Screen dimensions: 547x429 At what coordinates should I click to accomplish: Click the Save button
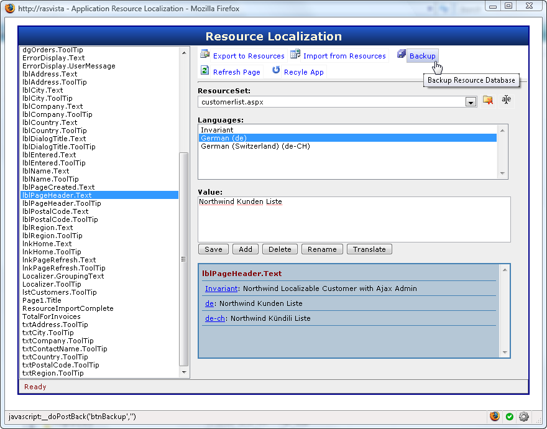[x=213, y=249]
